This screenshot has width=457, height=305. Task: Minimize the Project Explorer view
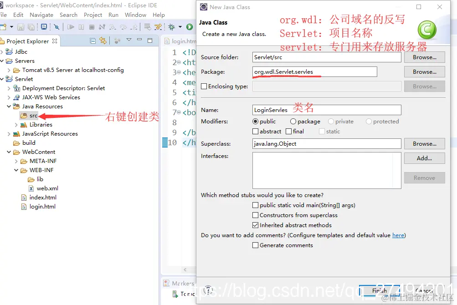click(139, 40)
